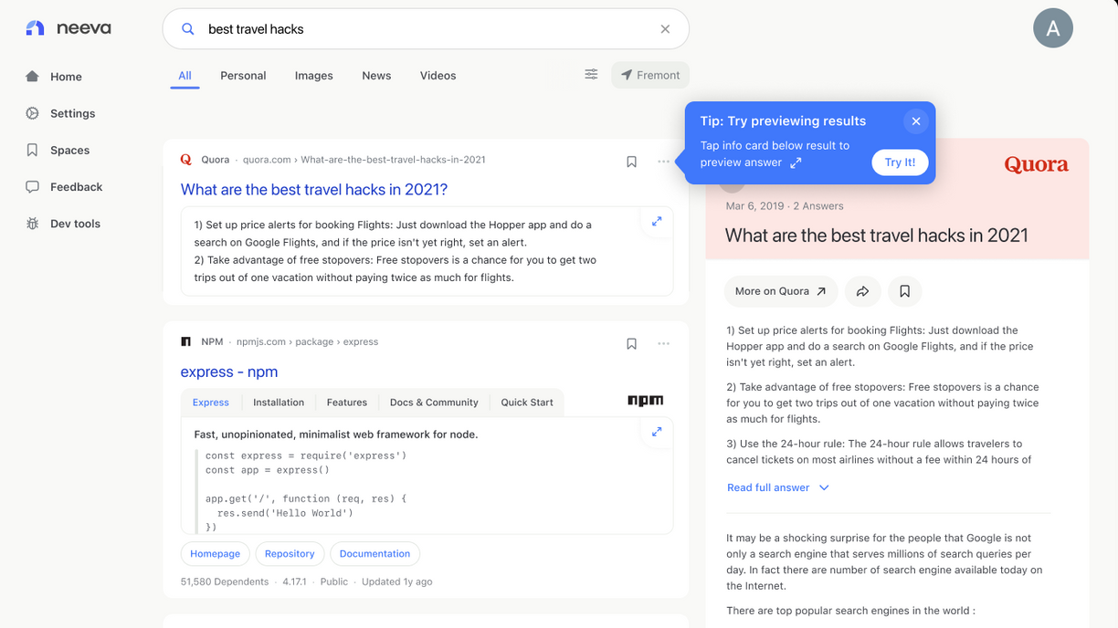Viewport: 1118px width, 628px height.
Task: Click More on Quora button
Action: [x=780, y=291]
